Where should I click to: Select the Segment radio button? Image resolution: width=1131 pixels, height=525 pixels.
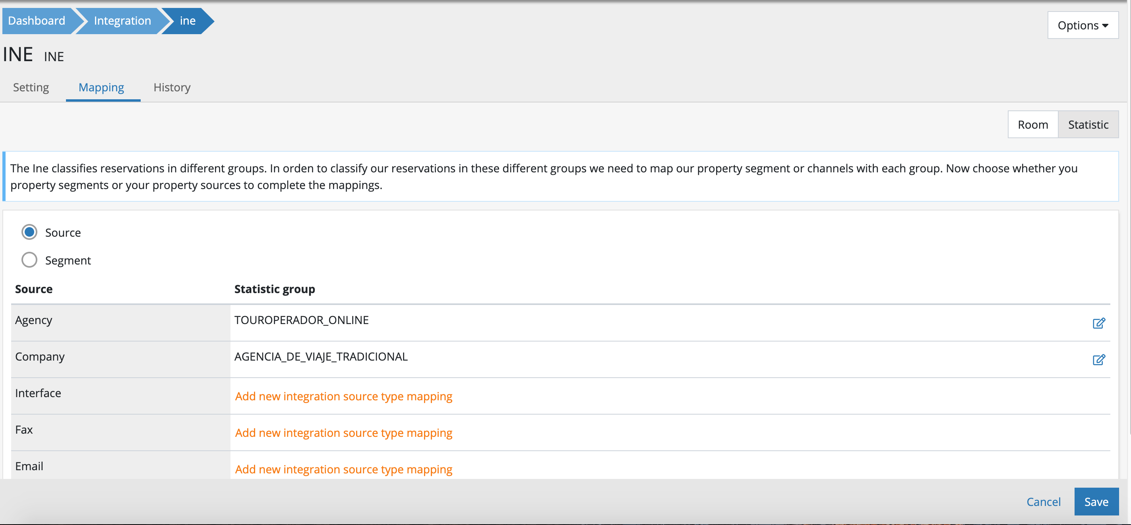[x=29, y=260]
